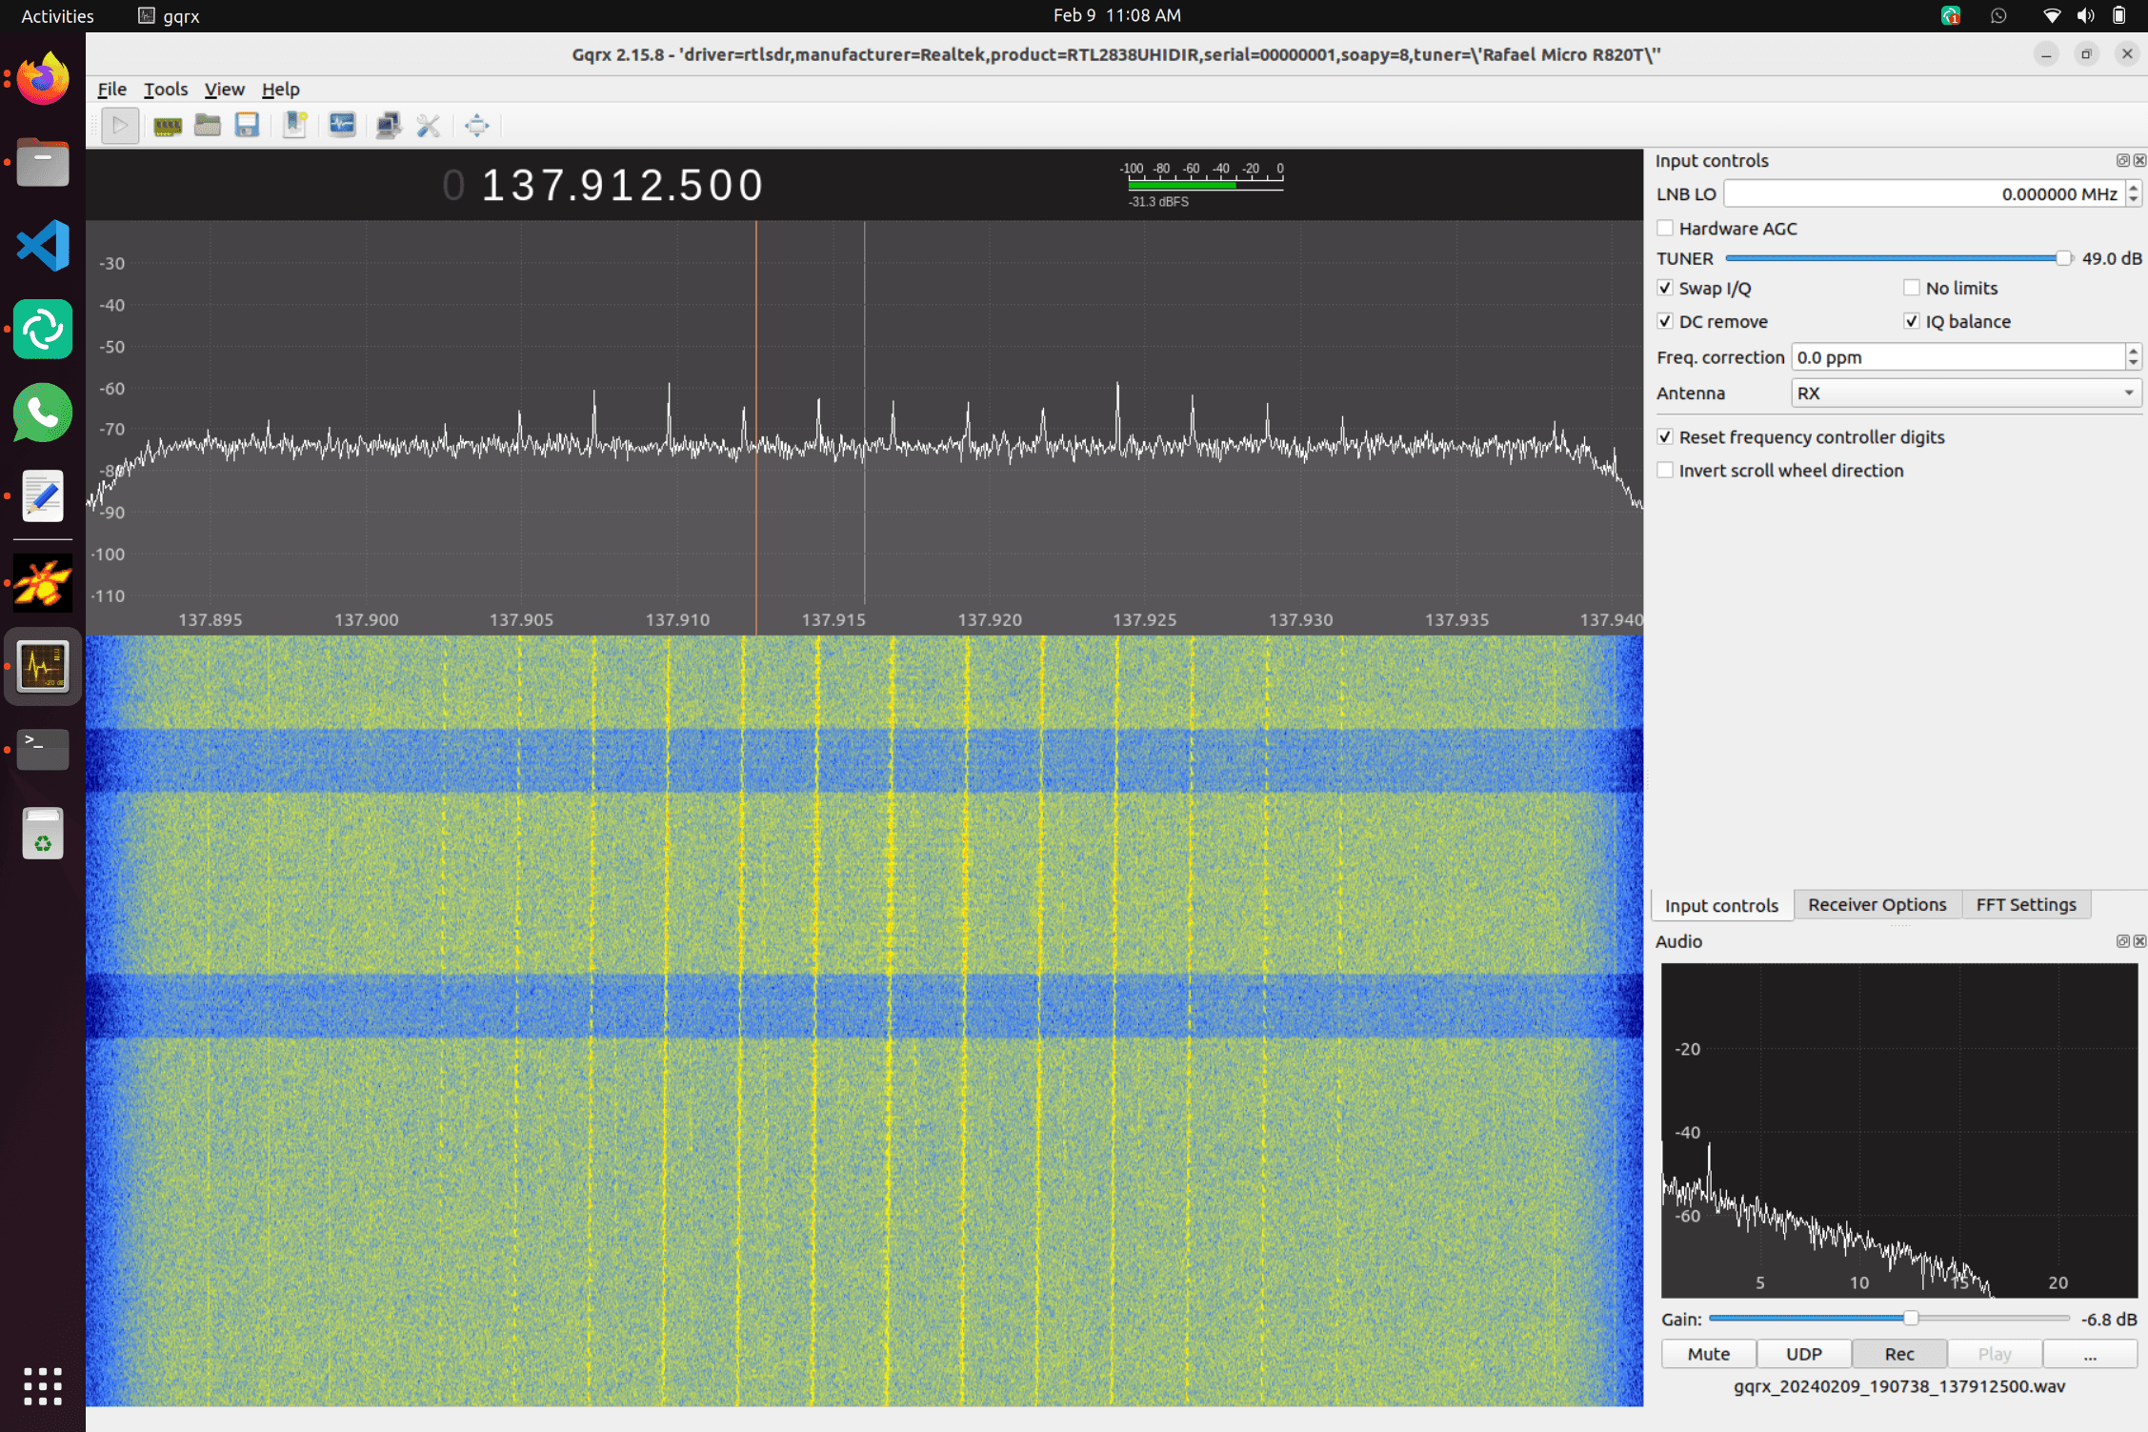Click the load settings folder icon
The width and height of the screenshot is (2148, 1432).
pos(208,125)
